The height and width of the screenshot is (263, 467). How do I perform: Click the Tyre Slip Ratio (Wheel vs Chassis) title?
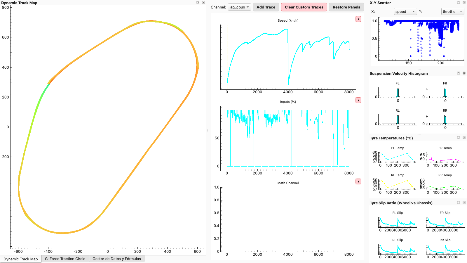pos(401,203)
